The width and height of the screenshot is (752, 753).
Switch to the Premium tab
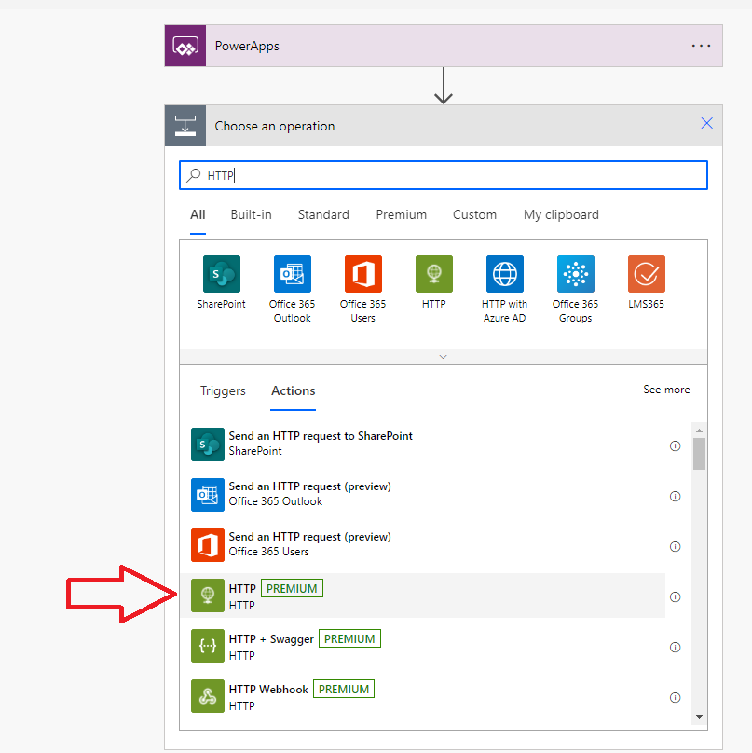pos(401,214)
